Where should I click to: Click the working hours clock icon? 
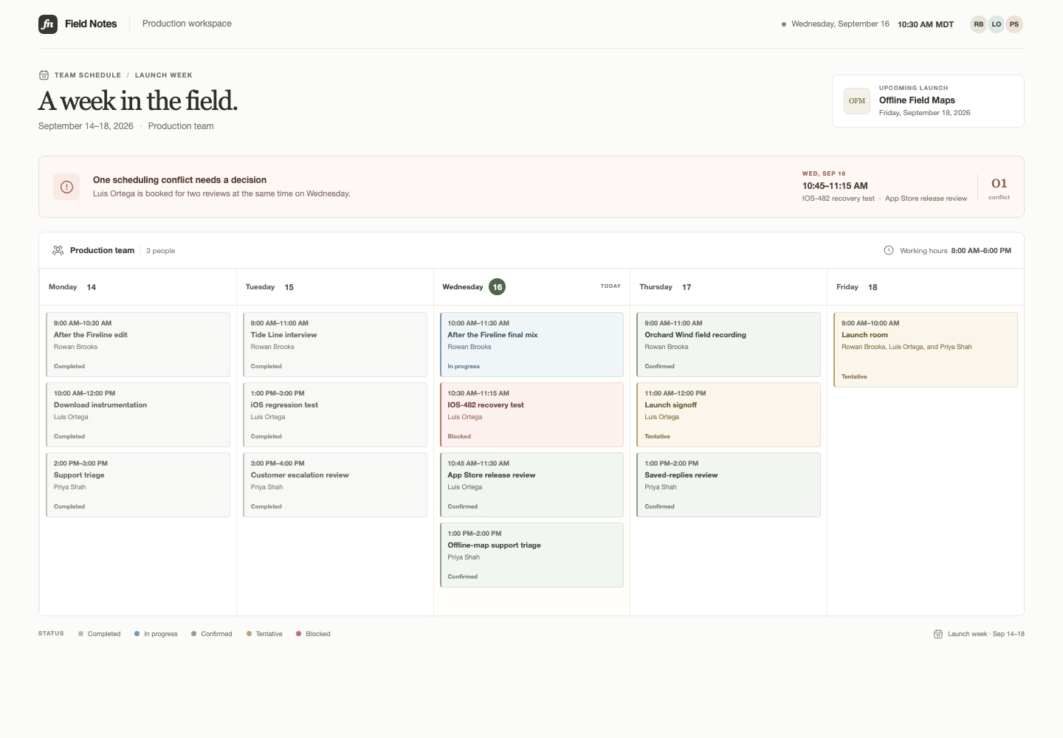click(x=889, y=251)
